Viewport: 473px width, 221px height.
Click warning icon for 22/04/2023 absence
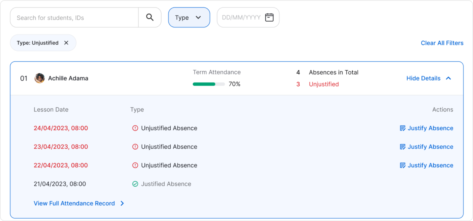point(135,165)
